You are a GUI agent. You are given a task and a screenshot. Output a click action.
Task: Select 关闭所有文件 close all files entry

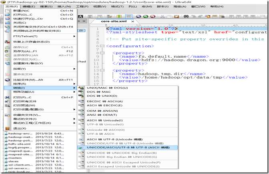coord(40,27)
